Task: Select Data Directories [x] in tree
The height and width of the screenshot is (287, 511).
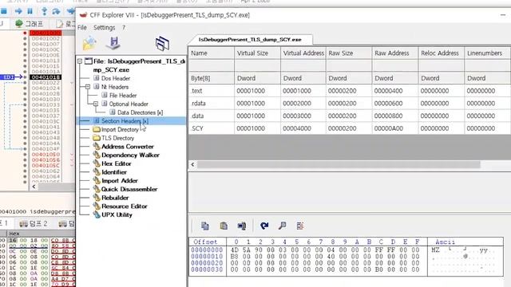Action: point(141,112)
